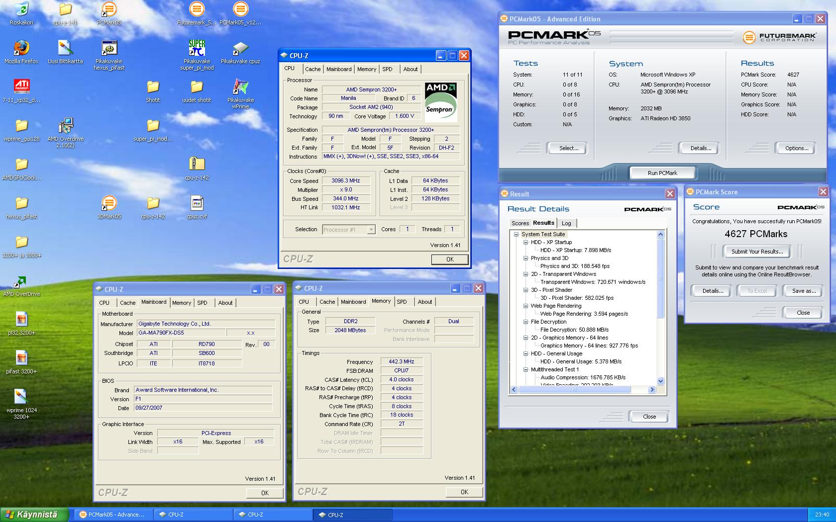Open cpuz.cvf file icon
The image size is (836, 522).
(197, 203)
